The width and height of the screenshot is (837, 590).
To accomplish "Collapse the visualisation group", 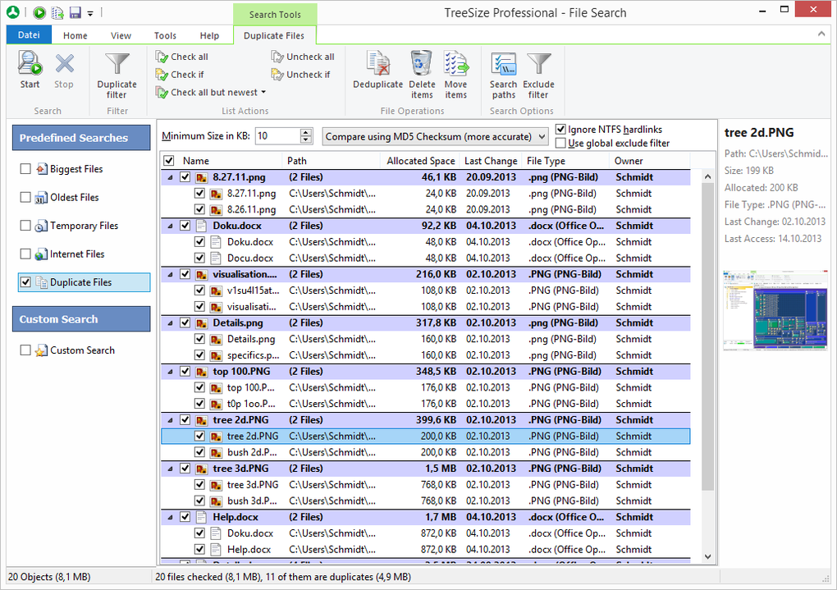I will 171,274.
